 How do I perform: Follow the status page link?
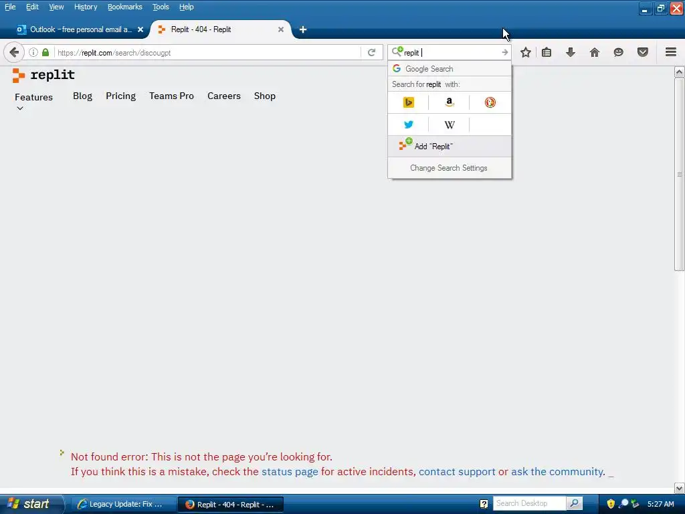290,472
